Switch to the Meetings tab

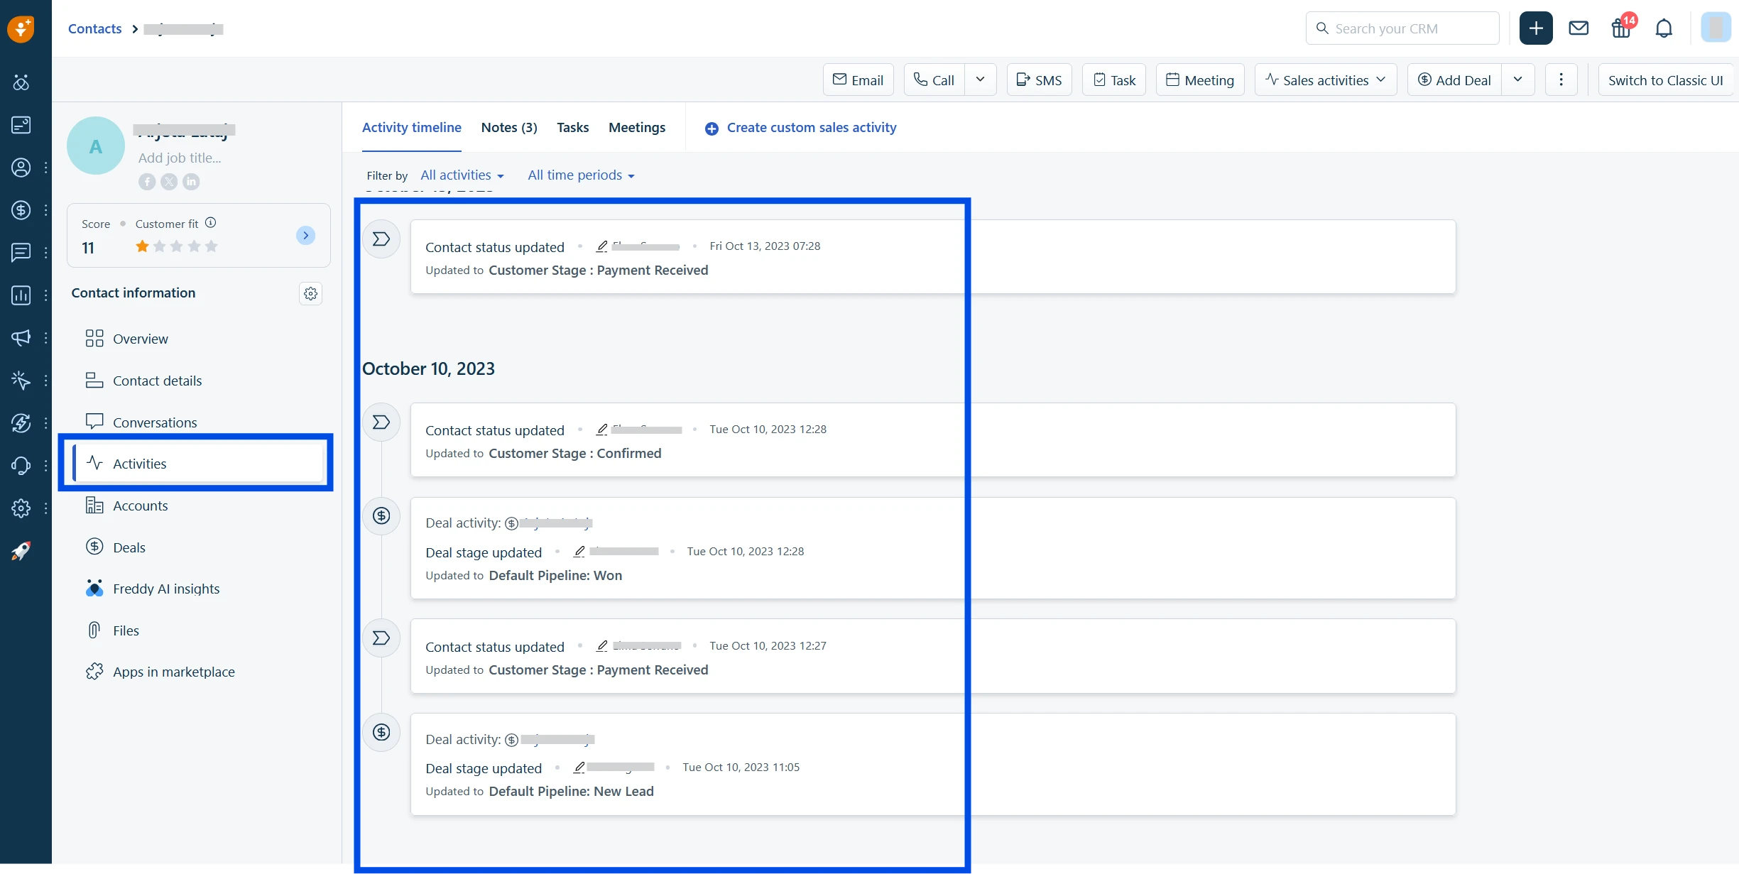point(636,128)
